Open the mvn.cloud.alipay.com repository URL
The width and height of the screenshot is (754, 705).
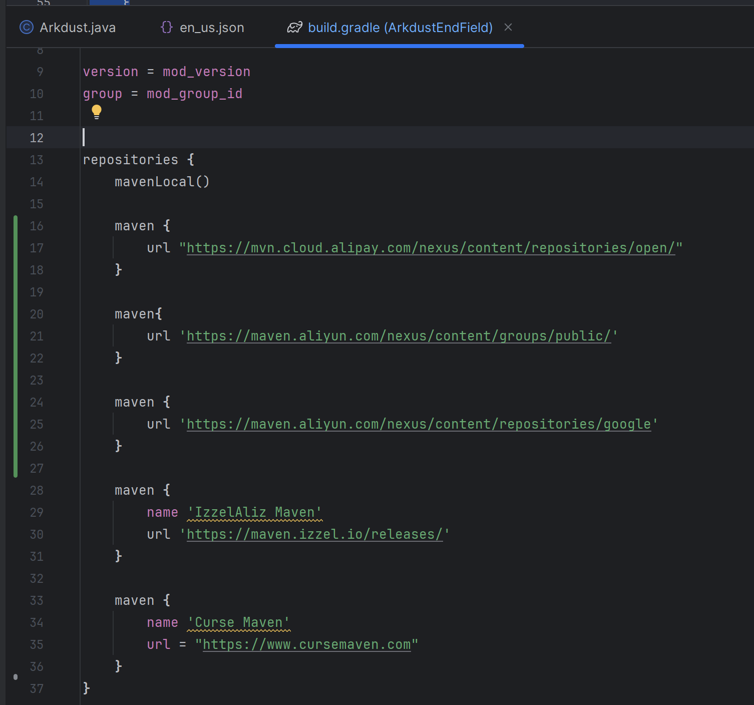tap(431, 248)
